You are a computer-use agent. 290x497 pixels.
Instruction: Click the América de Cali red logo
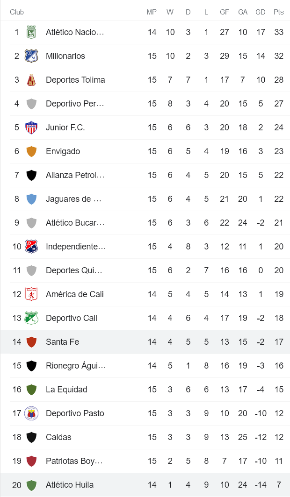pyautogui.click(x=33, y=294)
